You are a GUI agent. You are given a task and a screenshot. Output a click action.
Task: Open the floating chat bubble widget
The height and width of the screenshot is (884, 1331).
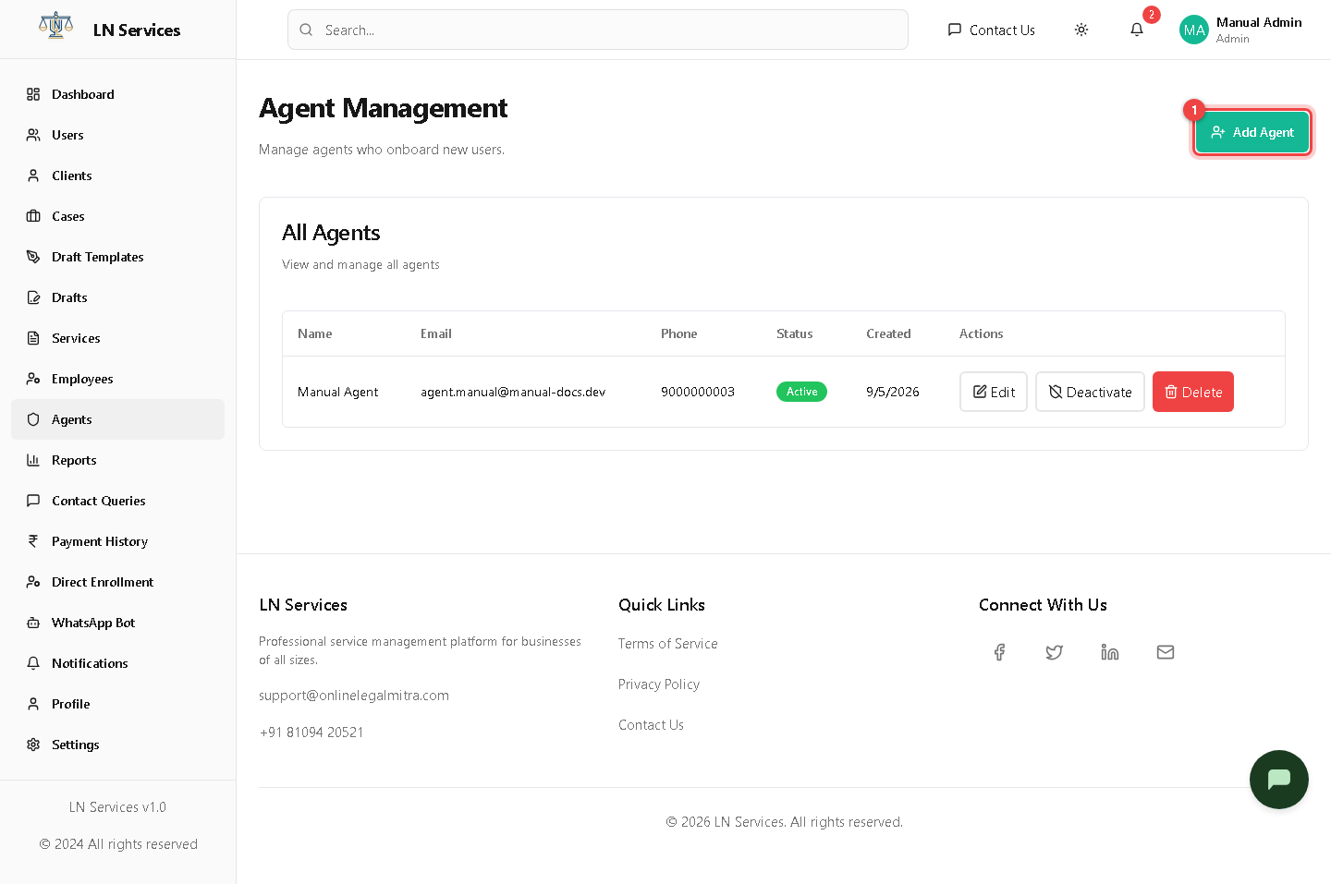point(1279,780)
